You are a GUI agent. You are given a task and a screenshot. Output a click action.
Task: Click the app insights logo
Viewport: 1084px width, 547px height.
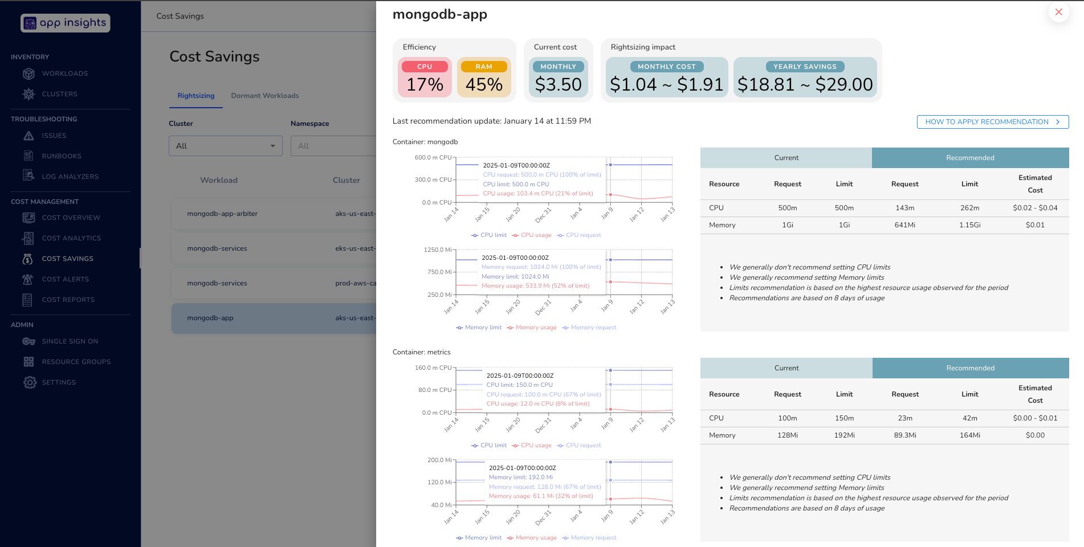coord(66,23)
